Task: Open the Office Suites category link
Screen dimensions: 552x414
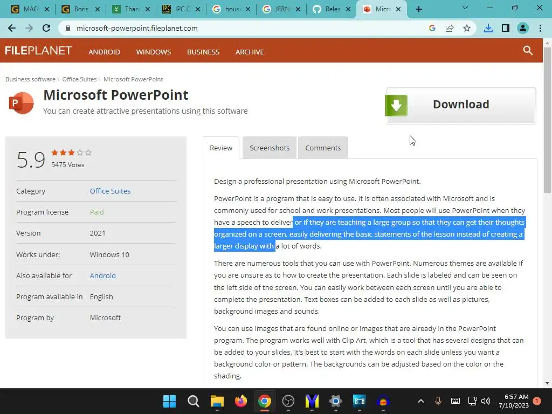Action: pyautogui.click(x=110, y=191)
